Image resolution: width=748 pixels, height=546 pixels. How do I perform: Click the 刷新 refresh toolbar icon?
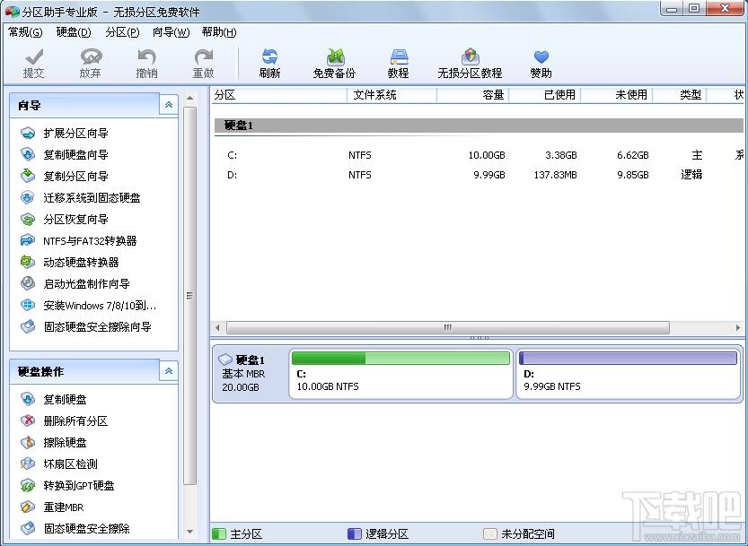tap(269, 59)
